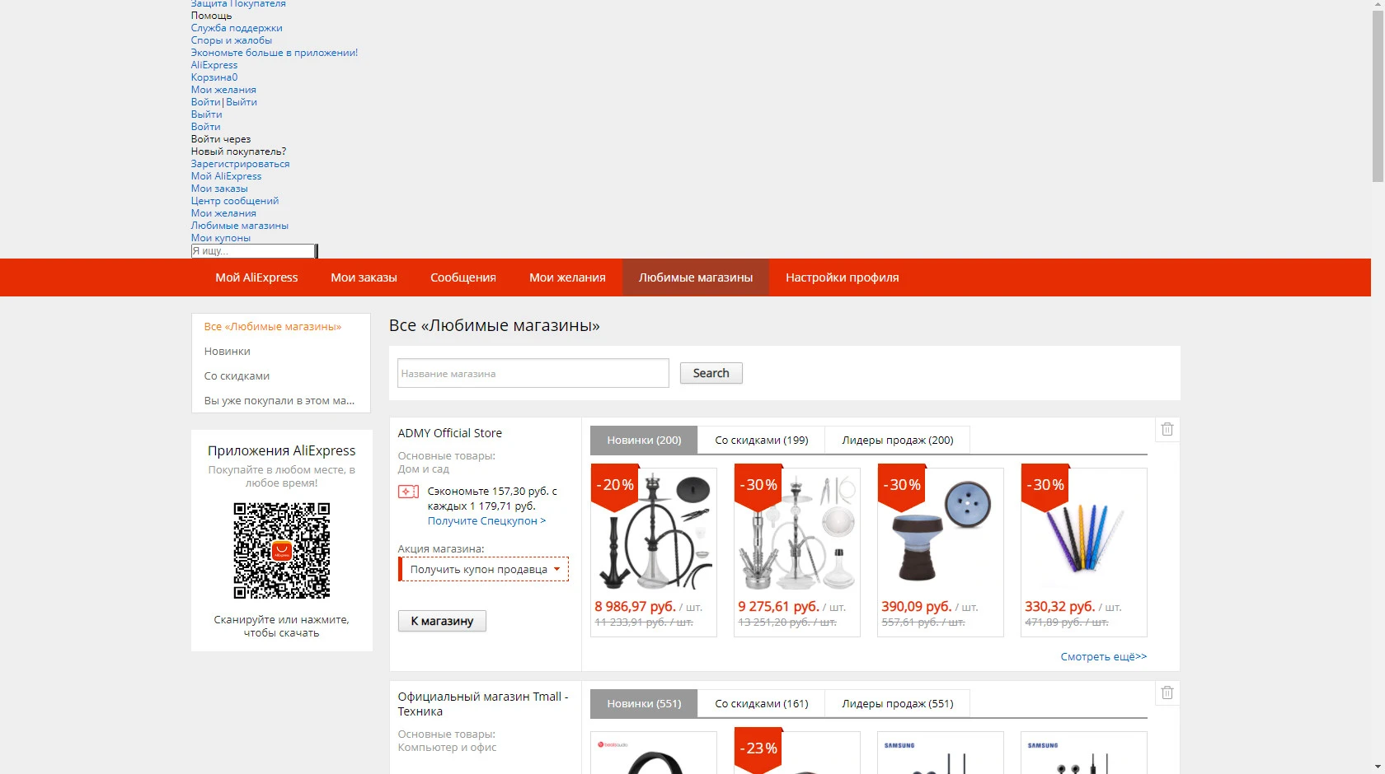Viewport: 1385px width, 774px height.
Task: Open 'Настройки профиля' in navigation bar
Action: (843, 277)
